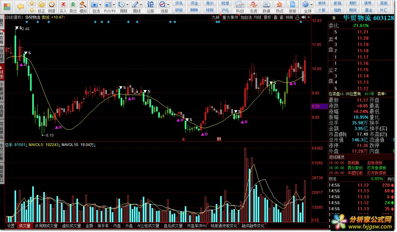Toggle the 预测 forecast option in chart bar
The height and width of the screenshot is (232, 397).
pos(289,17)
